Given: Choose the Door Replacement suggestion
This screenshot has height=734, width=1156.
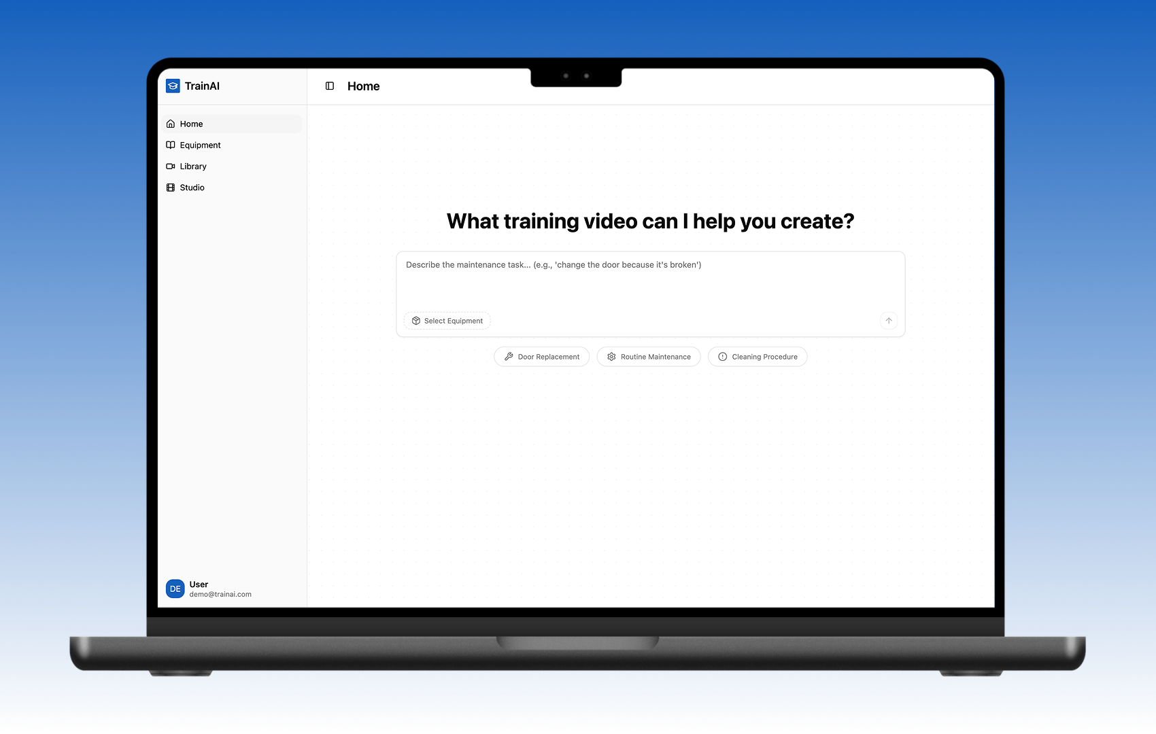Looking at the screenshot, I should pos(541,356).
